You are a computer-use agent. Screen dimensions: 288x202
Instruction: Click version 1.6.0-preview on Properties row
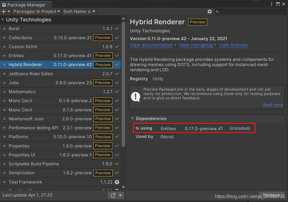(x=77, y=146)
